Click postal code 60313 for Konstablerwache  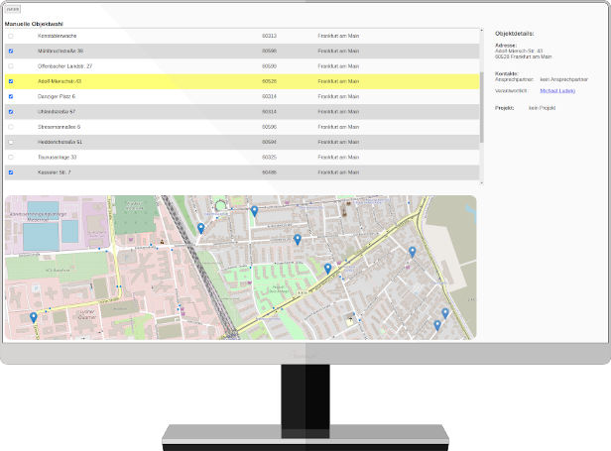click(x=269, y=36)
